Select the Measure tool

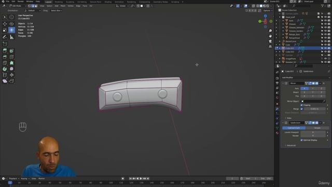[11, 37]
